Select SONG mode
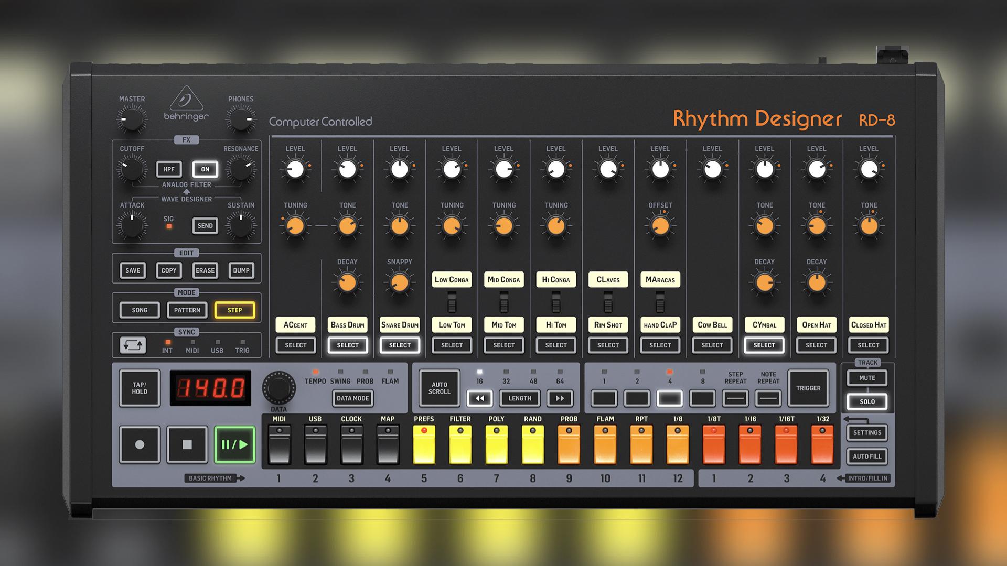The width and height of the screenshot is (1007, 566). point(140,310)
